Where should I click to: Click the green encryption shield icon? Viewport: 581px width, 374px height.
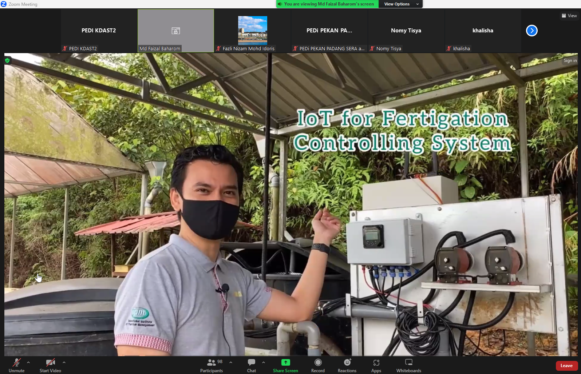7,60
